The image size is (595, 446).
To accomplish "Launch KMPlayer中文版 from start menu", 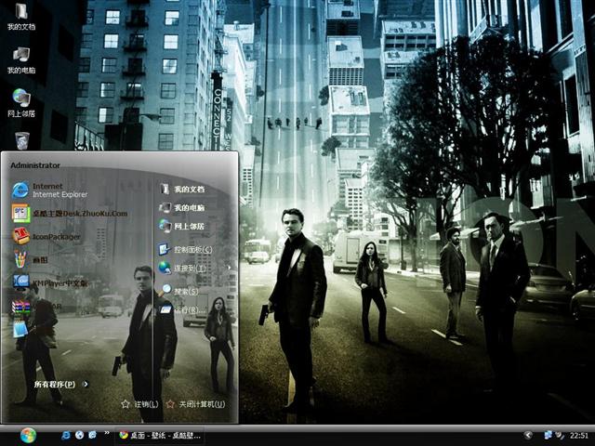I will [49, 282].
